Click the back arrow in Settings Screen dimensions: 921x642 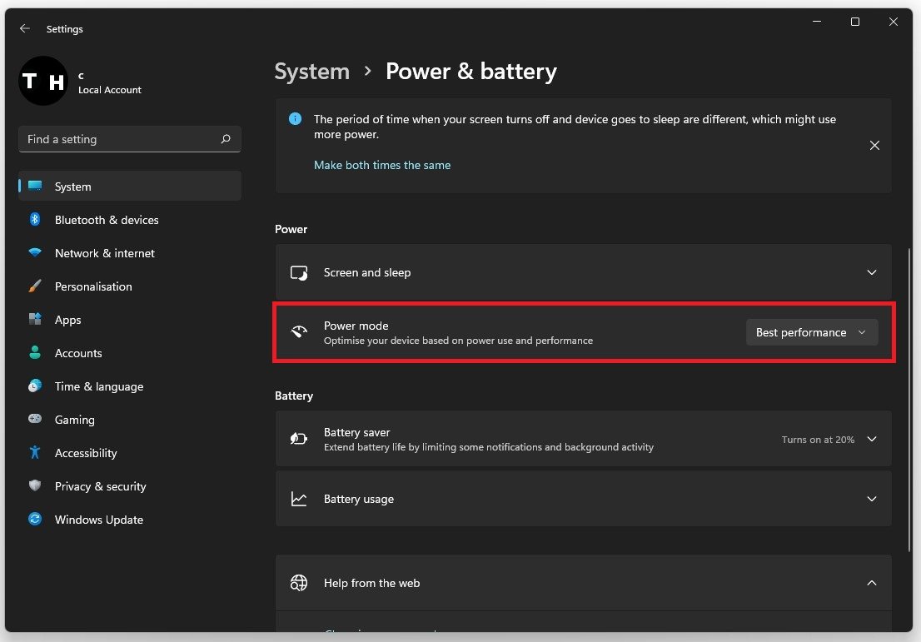[25, 28]
